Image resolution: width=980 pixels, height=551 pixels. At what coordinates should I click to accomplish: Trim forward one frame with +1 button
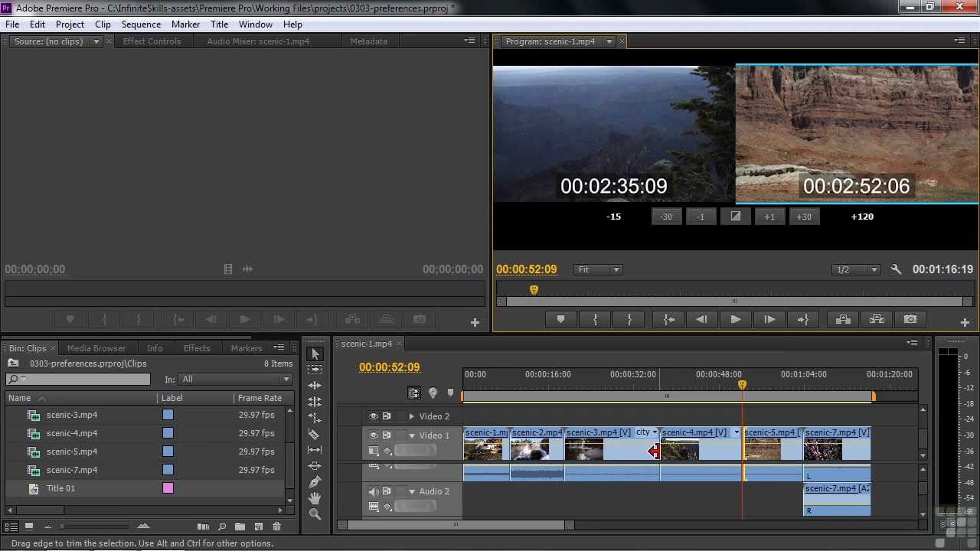[x=769, y=217]
